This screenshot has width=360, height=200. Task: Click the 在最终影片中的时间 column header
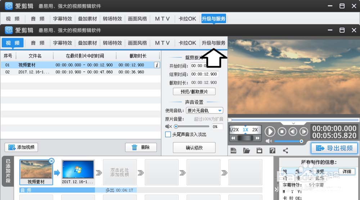pos(85,56)
